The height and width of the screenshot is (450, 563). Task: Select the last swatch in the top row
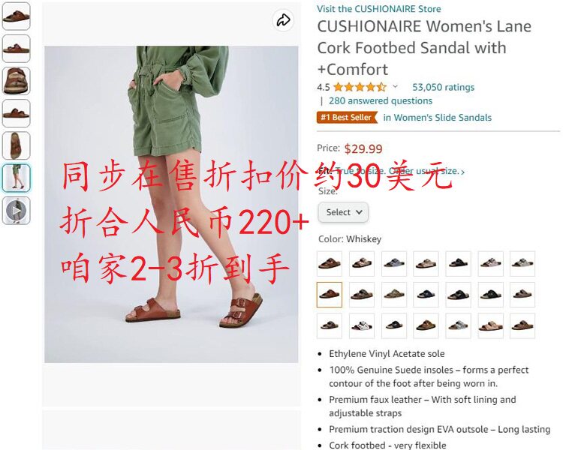pyautogui.click(x=522, y=263)
